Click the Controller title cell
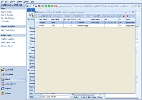This screenshot has width=142, height=100. [x=84, y=23]
